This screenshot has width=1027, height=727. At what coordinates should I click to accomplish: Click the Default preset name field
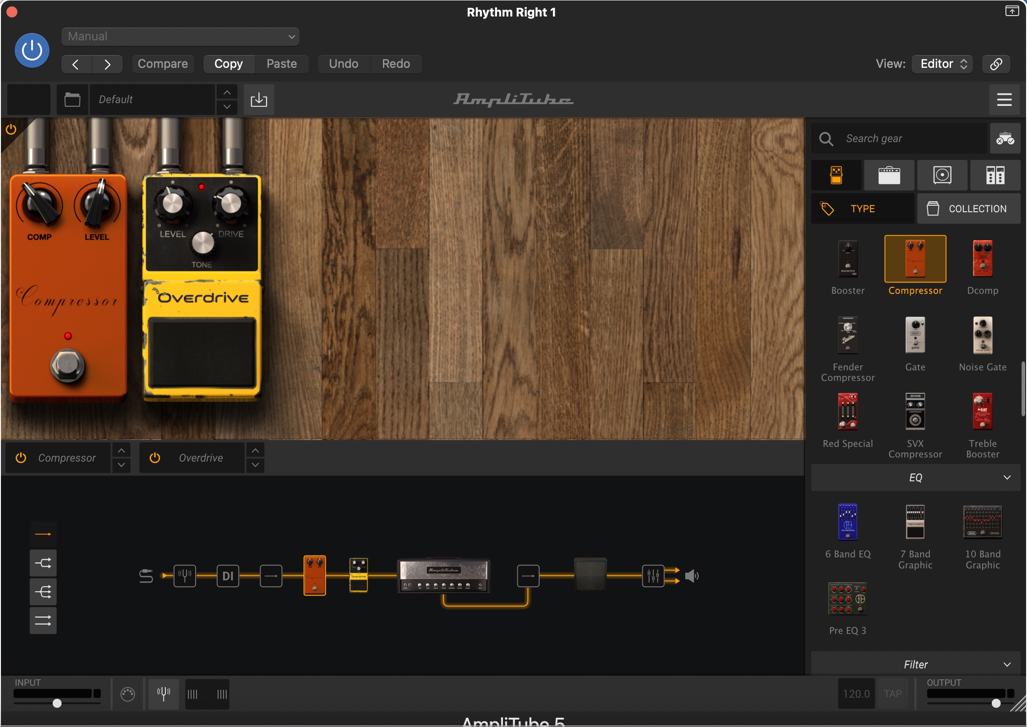click(152, 99)
